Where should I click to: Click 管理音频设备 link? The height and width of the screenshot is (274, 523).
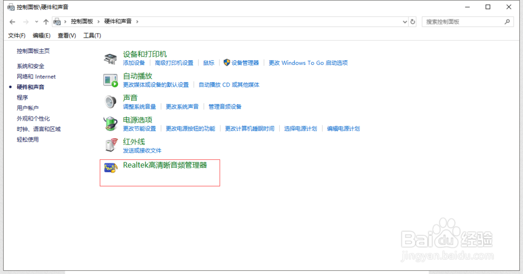[225, 106]
